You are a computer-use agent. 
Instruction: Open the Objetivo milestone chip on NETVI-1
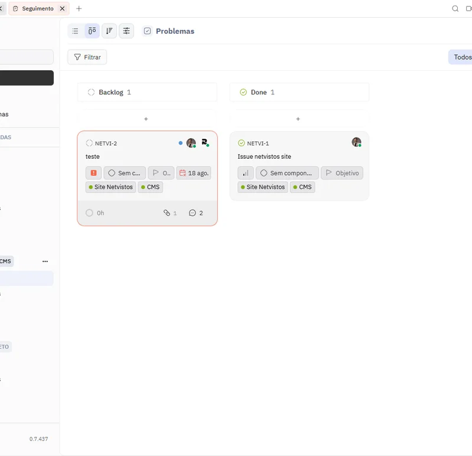[x=342, y=173]
